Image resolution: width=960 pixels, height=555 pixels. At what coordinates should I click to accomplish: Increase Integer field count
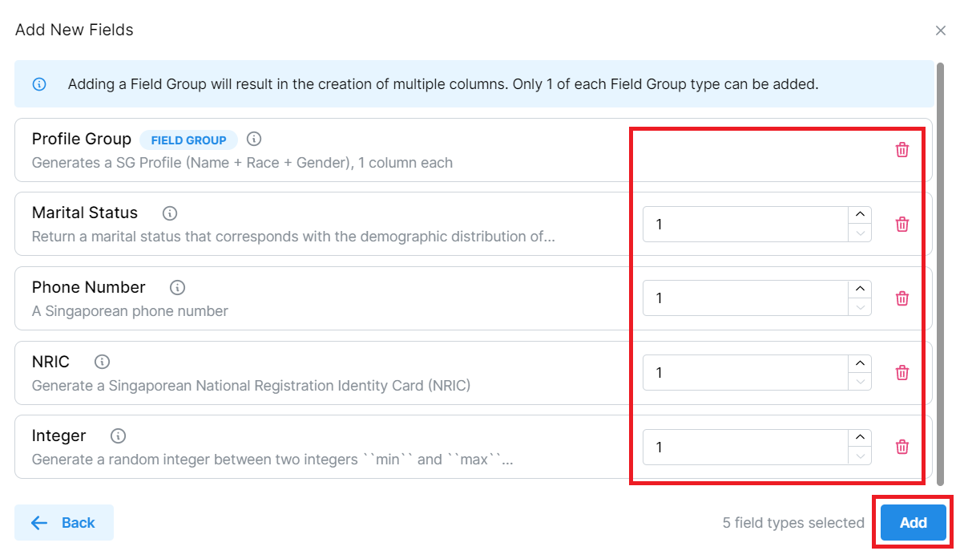[x=860, y=437]
